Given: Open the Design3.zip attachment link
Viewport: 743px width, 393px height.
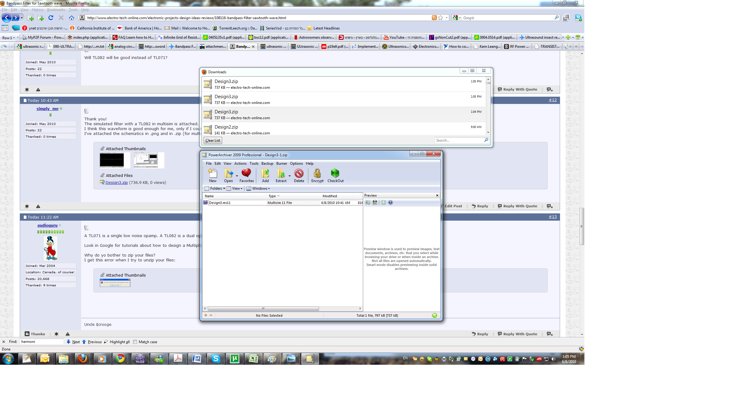Looking at the screenshot, I should [x=117, y=182].
